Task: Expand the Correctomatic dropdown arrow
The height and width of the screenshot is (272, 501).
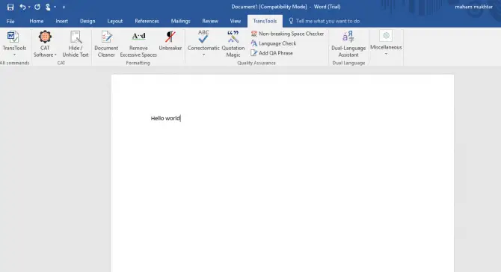Action: pyautogui.click(x=203, y=55)
